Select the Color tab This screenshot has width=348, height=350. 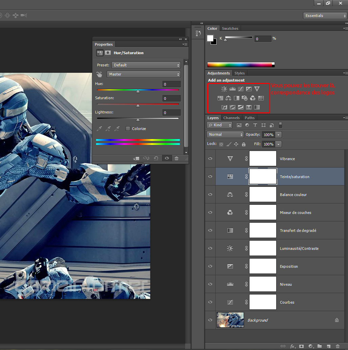pos(212,28)
